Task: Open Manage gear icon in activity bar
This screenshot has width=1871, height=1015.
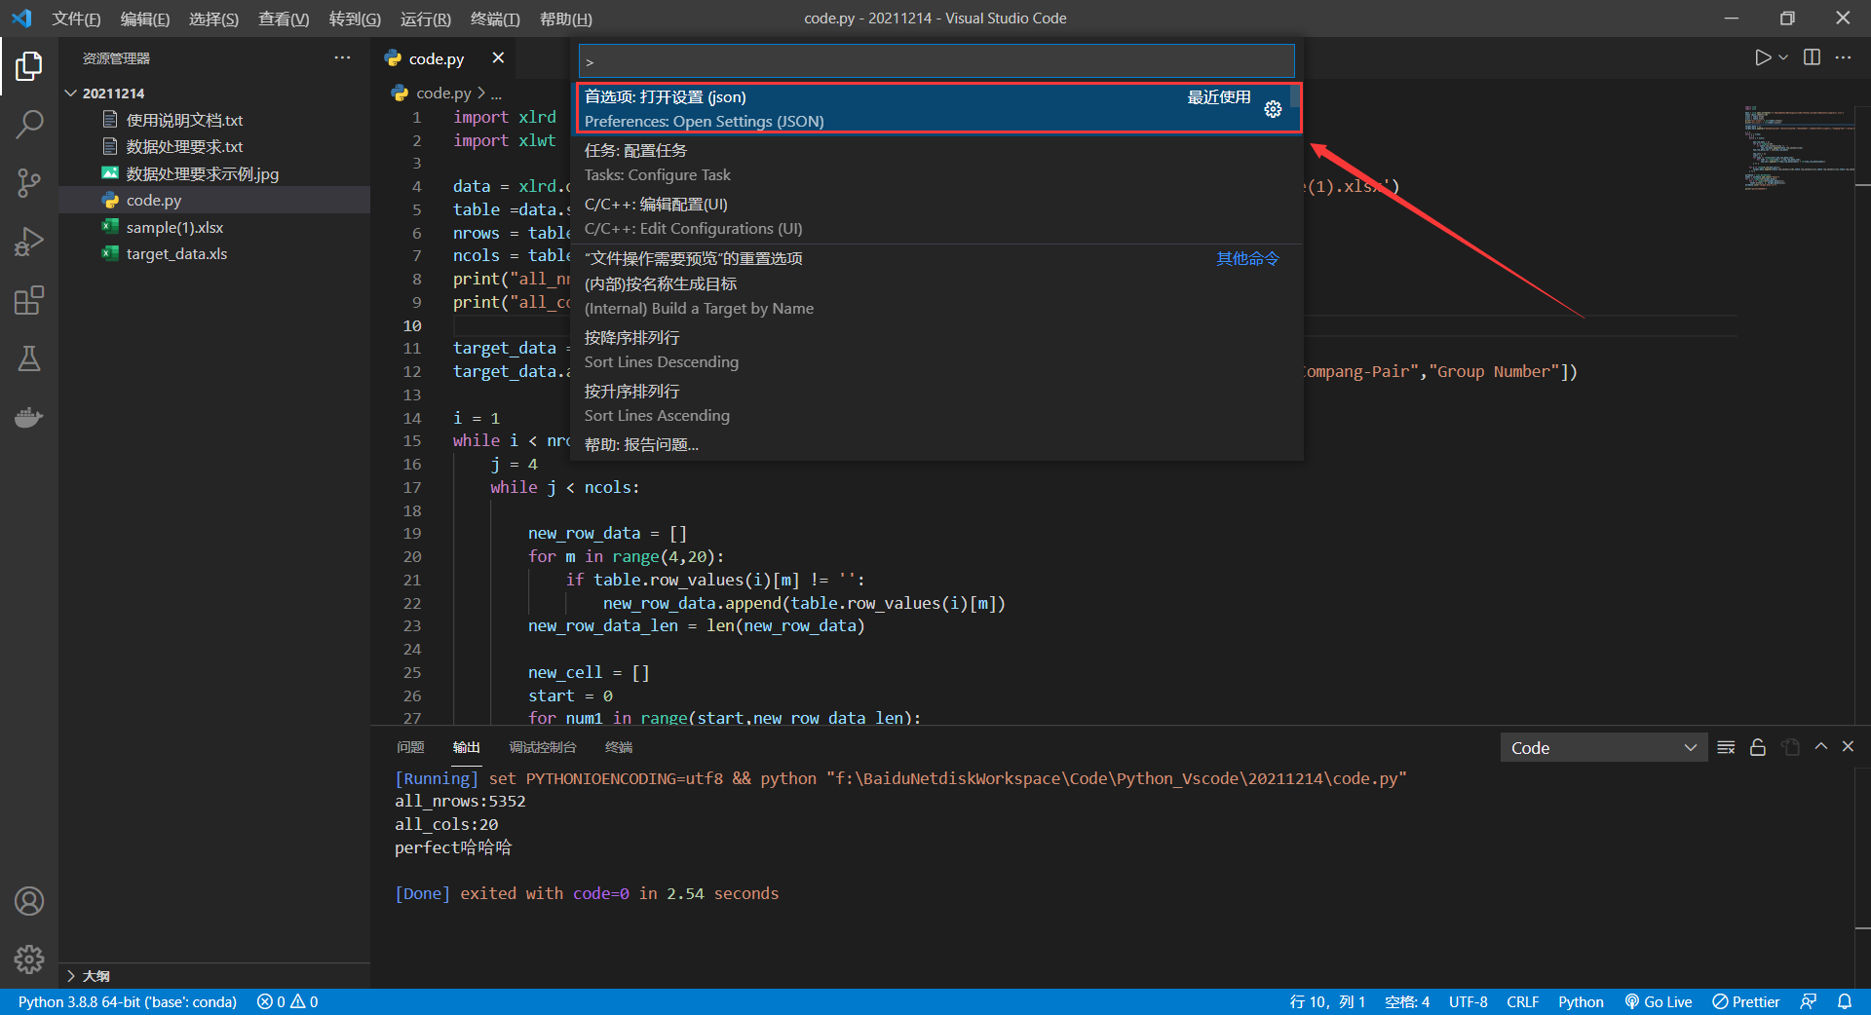Action: (29, 959)
